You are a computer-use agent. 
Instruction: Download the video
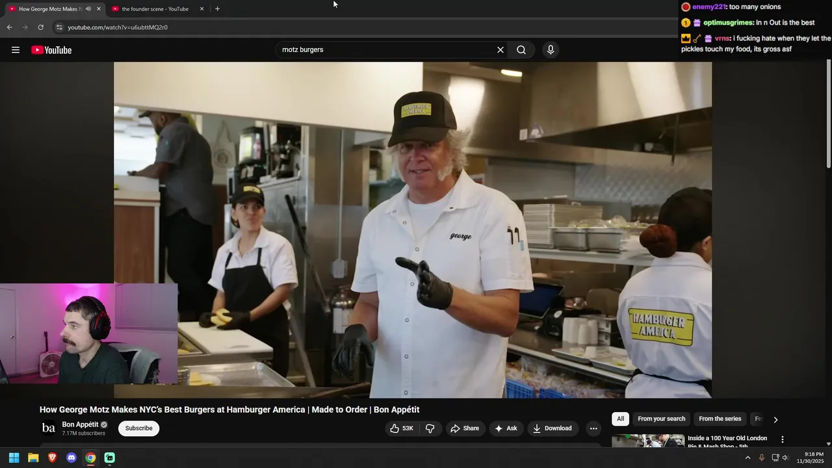[552, 428]
